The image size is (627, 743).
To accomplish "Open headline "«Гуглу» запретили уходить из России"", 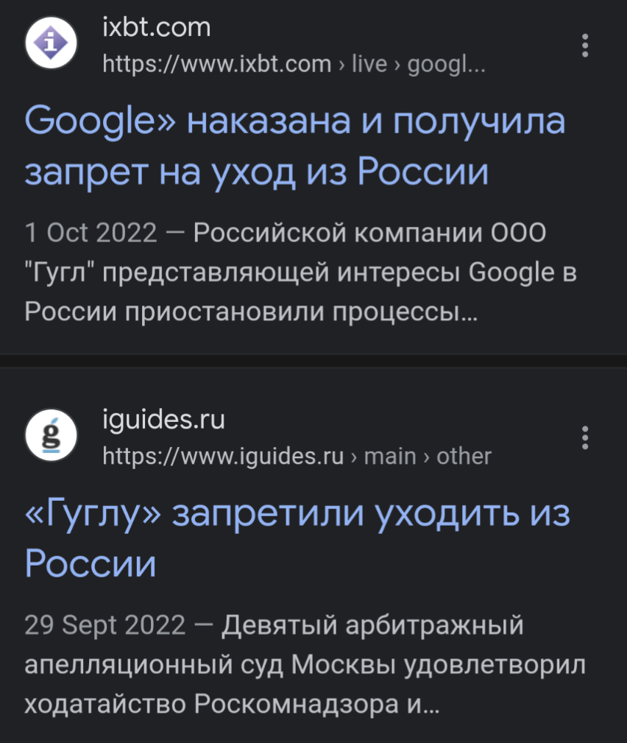I will click(x=297, y=538).
